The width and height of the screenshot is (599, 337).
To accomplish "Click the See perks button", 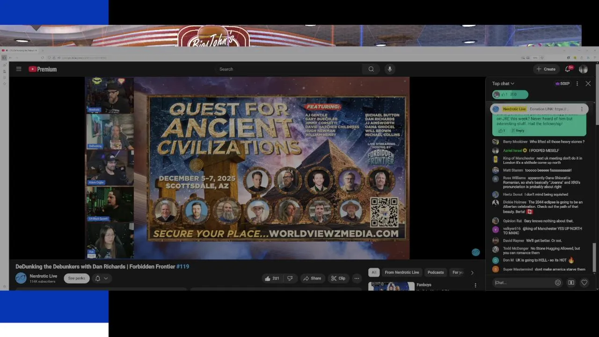I will (76, 278).
